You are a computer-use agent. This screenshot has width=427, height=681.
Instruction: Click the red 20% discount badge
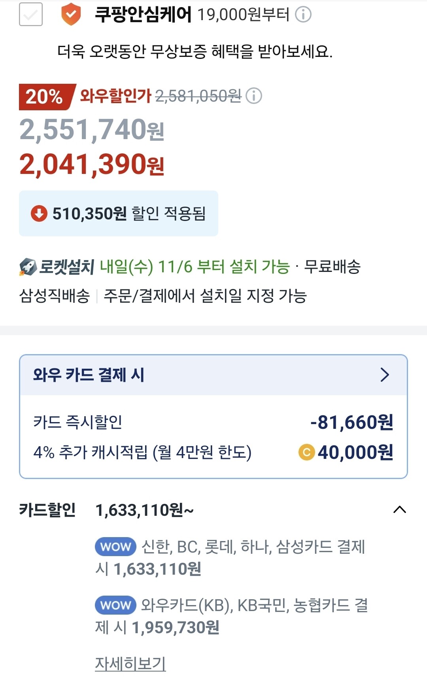point(45,96)
